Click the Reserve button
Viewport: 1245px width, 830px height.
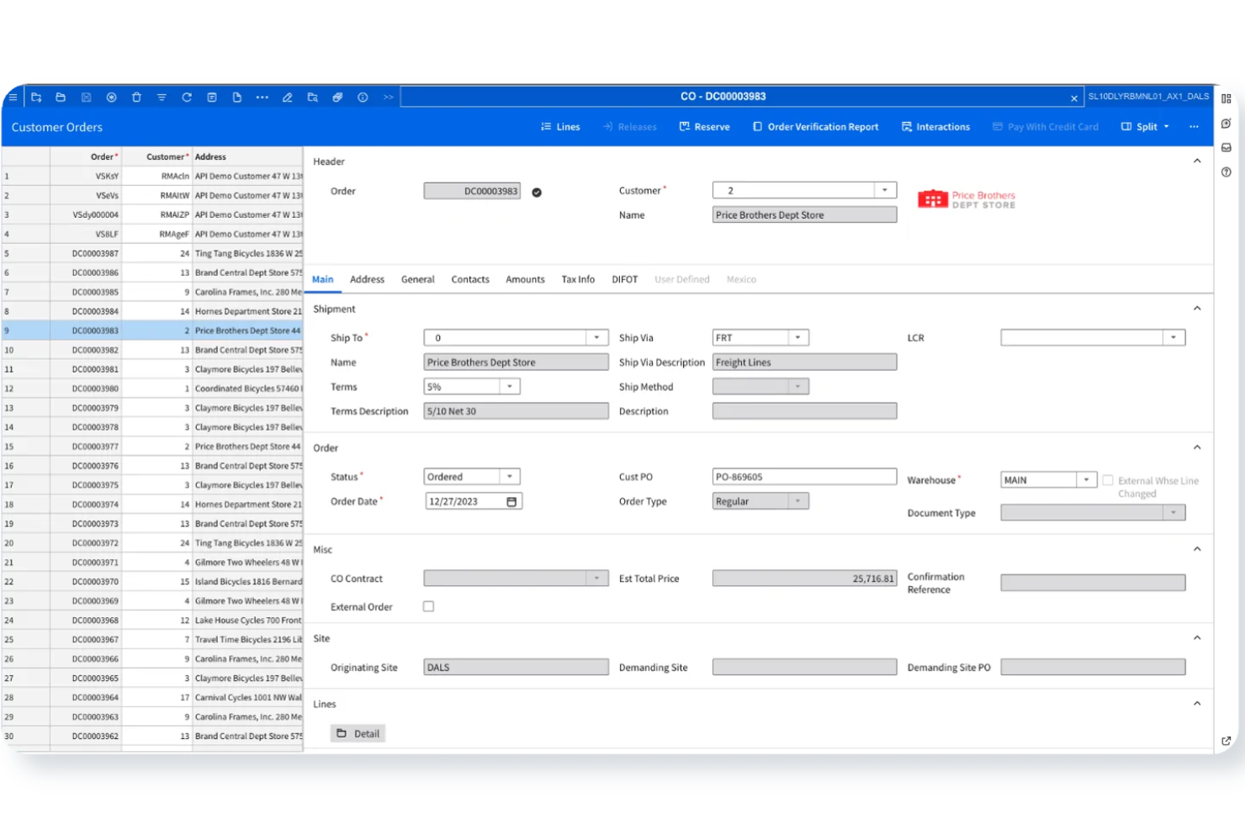(x=705, y=127)
